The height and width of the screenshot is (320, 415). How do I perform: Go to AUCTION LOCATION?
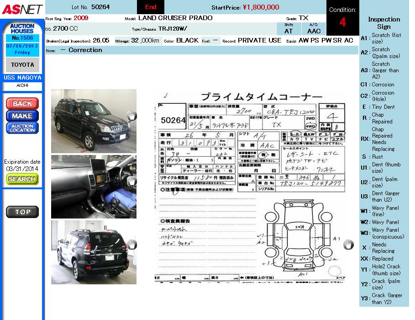tap(22, 128)
